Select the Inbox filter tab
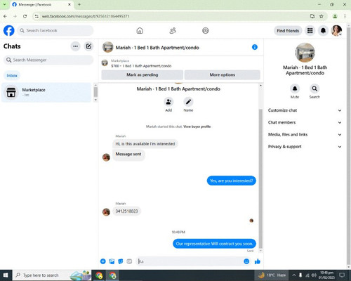The width and height of the screenshot is (351, 281). coord(12,76)
